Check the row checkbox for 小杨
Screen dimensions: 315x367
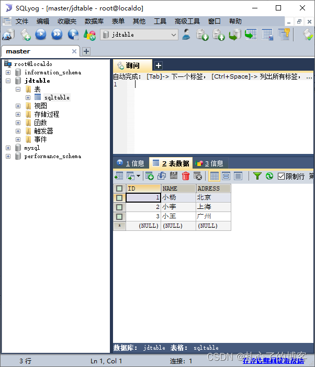click(x=119, y=198)
